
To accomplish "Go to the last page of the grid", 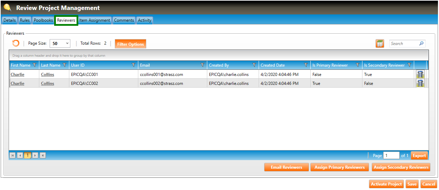I will click(x=43, y=155).
